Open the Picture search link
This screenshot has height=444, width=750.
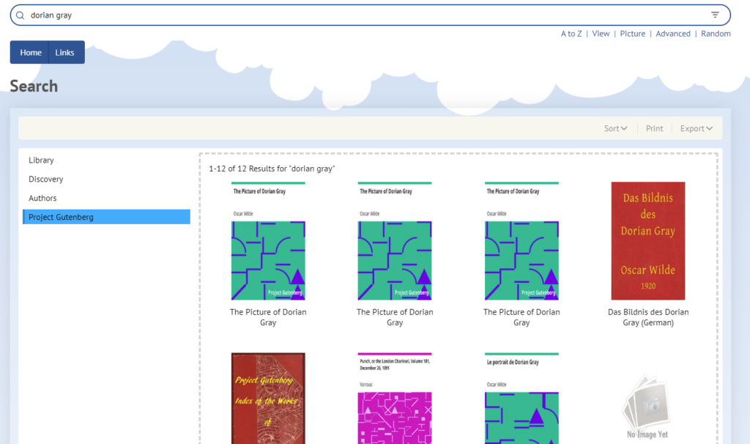[x=633, y=34]
